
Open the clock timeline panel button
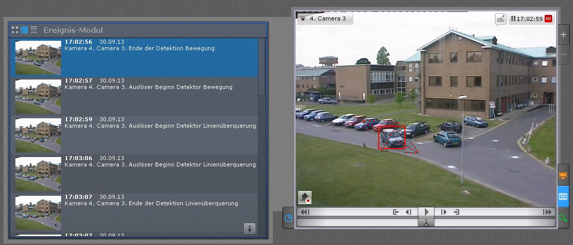click(x=288, y=218)
